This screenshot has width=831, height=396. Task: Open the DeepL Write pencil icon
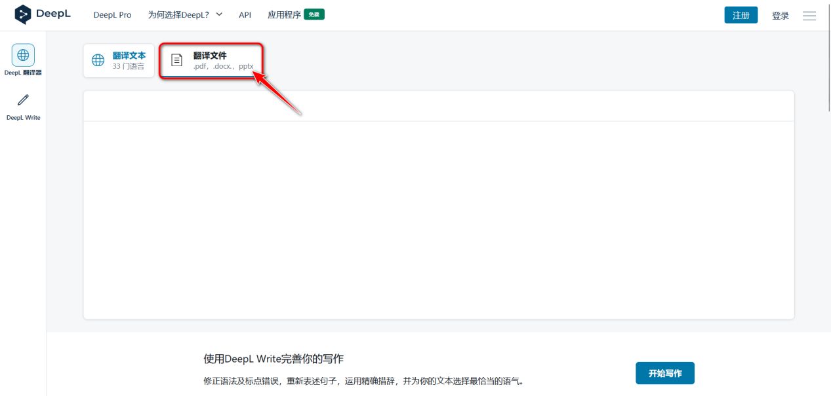tap(24, 100)
